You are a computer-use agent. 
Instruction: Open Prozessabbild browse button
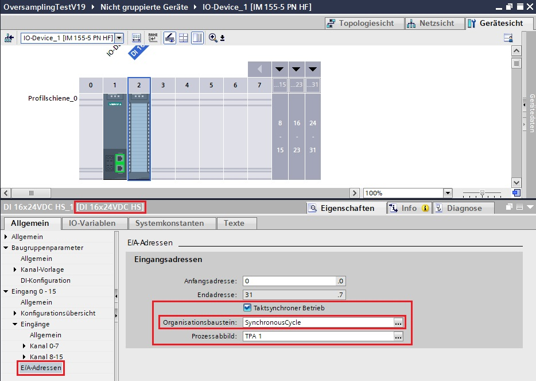398,336
